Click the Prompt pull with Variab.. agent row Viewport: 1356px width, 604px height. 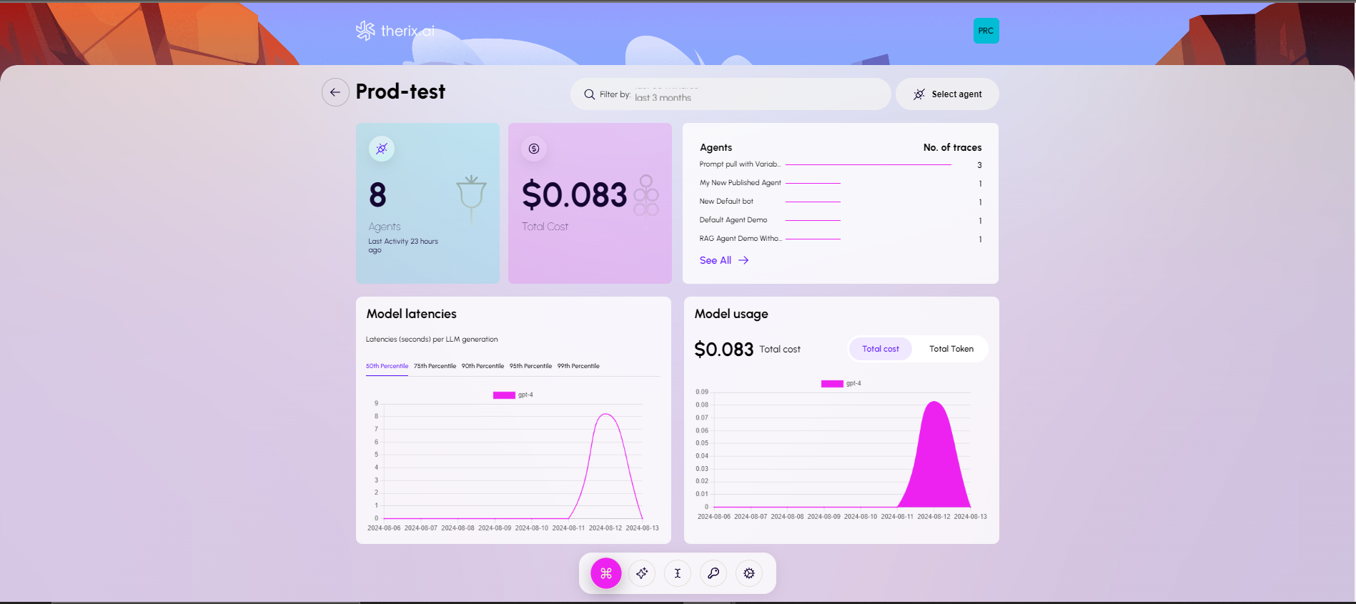tap(841, 164)
